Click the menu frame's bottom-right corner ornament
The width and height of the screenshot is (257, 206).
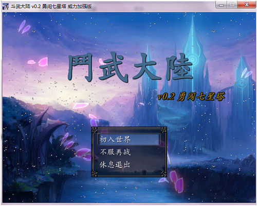pos(164,174)
